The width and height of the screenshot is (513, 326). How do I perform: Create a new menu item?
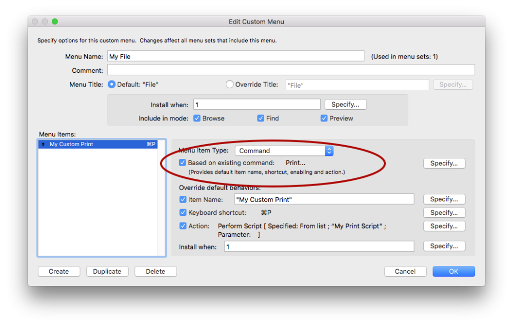click(59, 272)
